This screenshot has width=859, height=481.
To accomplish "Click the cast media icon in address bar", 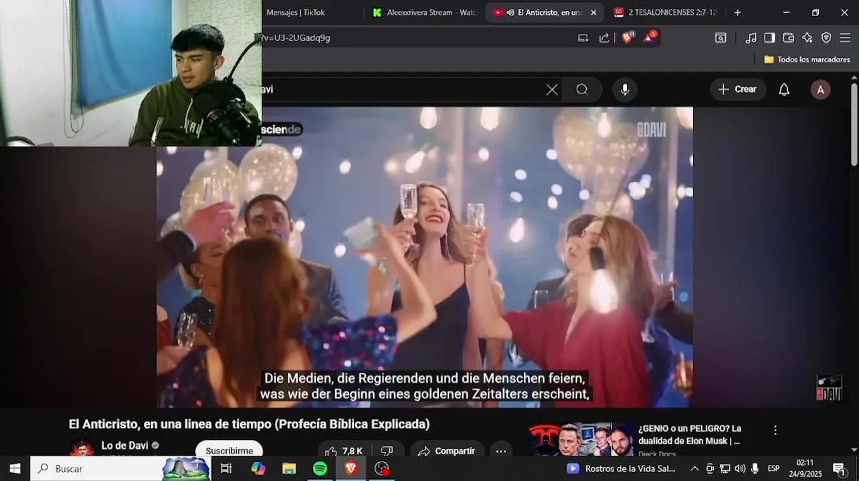I will (x=583, y=38).
